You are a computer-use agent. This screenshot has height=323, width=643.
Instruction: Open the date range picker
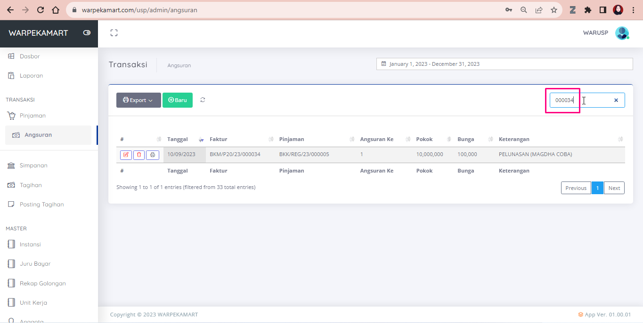pyautogui.click(x=505, y=64)
